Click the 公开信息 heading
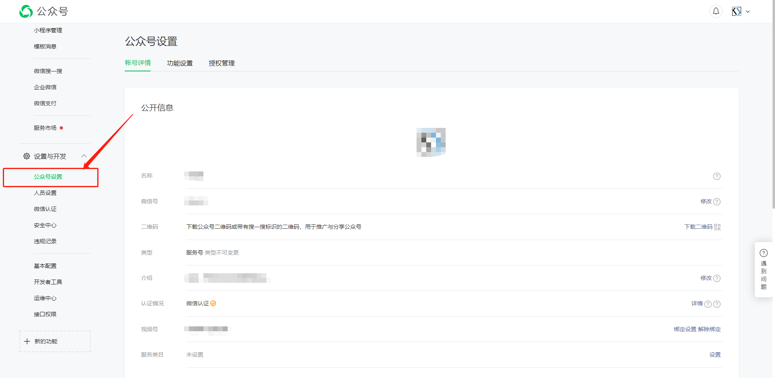Screen dimensions: 775x378 click(157, 108)
